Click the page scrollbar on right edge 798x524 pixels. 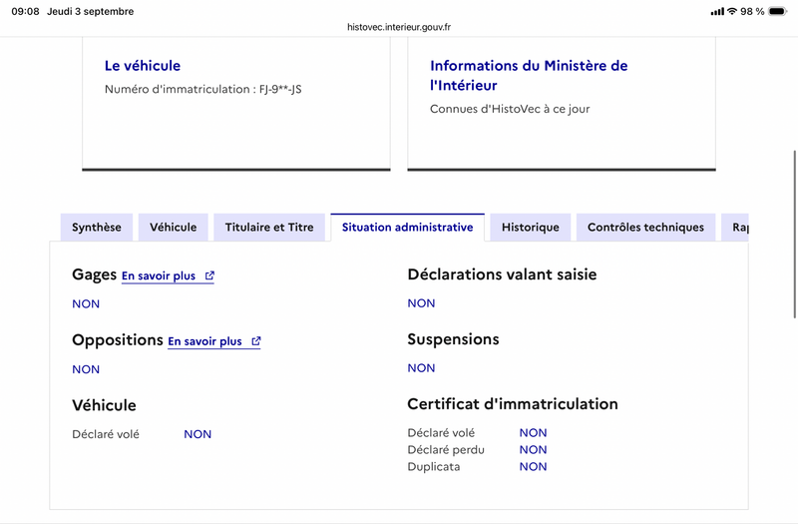pos(794,235)
